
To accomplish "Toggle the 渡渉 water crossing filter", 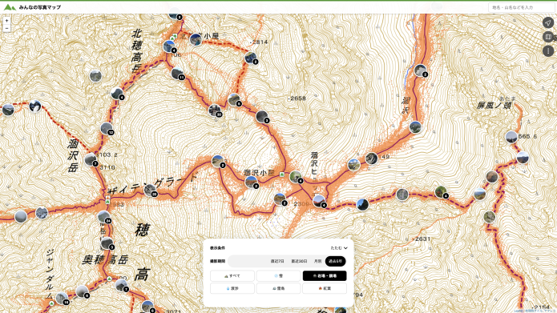I will coord(232,288).
